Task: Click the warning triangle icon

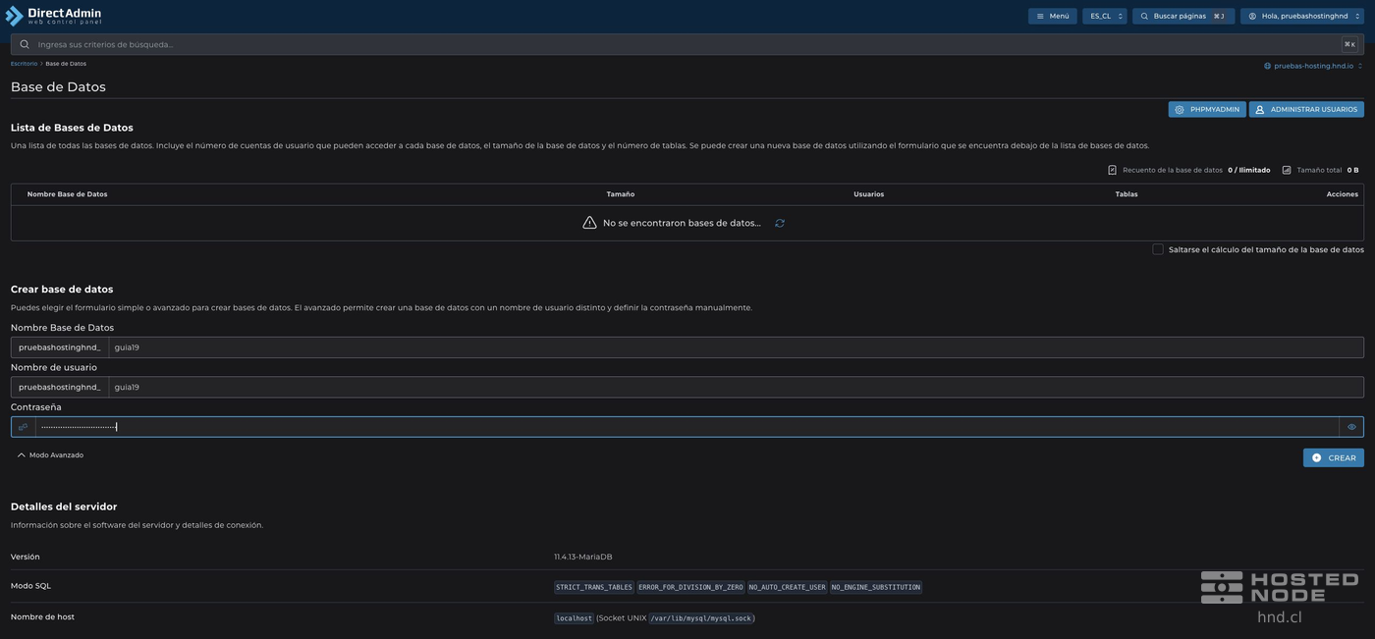Action: point(589,223)
